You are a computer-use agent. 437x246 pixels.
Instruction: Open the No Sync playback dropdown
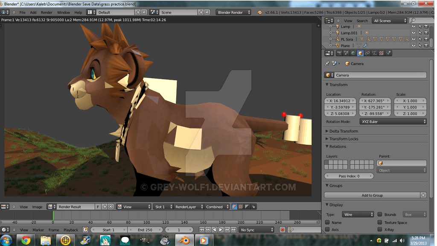(256, 230)
